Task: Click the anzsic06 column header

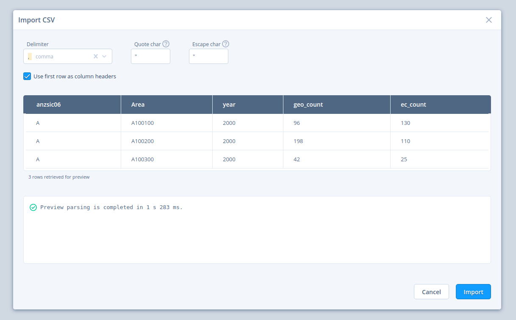Action: [48, 105]
